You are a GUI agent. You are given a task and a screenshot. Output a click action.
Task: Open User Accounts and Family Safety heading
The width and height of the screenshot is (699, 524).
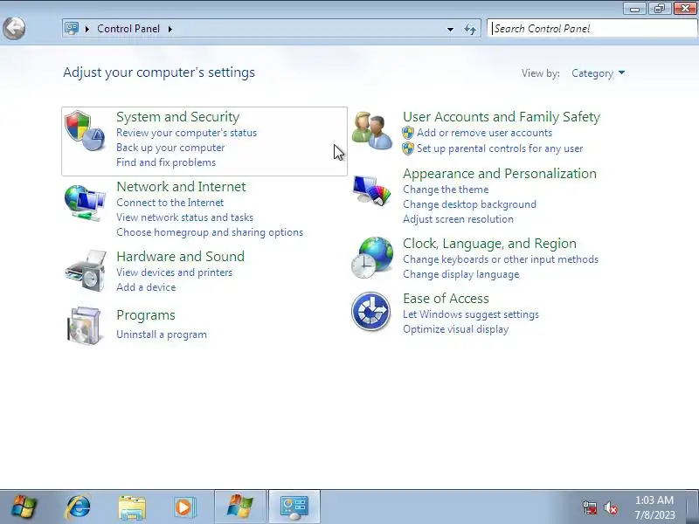(502, 117)
